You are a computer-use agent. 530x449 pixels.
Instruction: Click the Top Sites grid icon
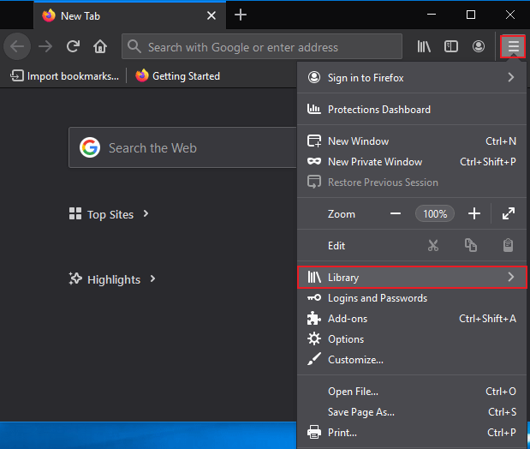(75, 214)
